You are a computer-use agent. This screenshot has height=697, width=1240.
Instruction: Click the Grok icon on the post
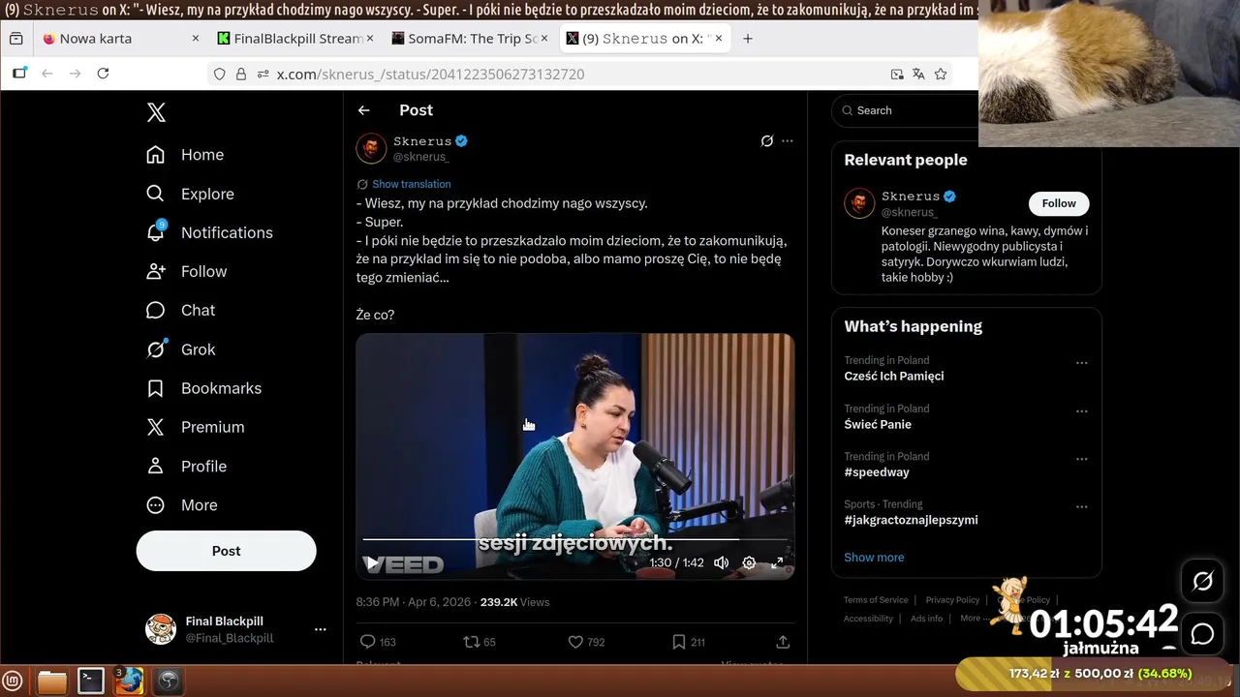[x=766, y=141]
